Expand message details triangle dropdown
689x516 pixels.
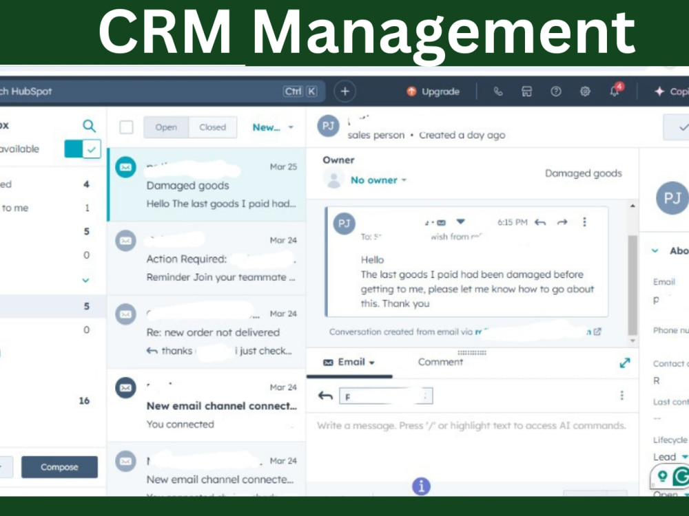(460, 222)
